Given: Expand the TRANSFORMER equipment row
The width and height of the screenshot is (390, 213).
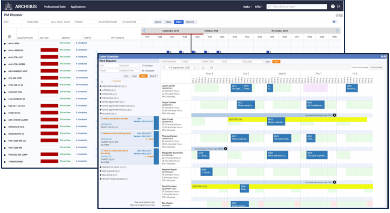Looking at the screenshot, I should pos(5,162).
